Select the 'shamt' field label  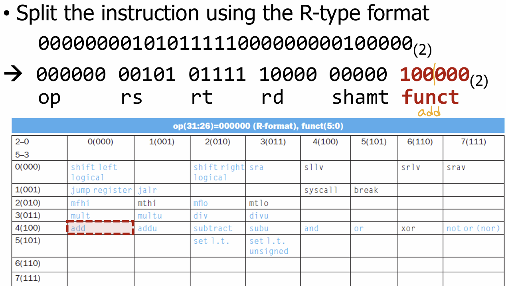tap(360, 97)
